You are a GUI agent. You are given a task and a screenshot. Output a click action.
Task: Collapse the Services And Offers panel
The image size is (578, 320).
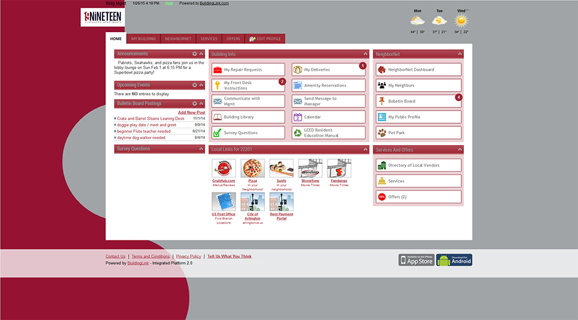(x=460, y=149)
